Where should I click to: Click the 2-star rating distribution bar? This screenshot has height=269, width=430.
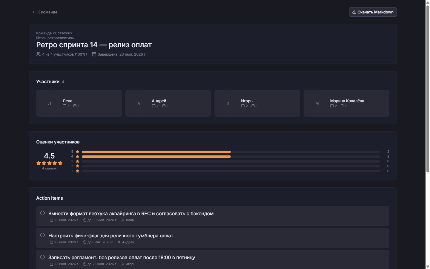click(x=231, y=166)
